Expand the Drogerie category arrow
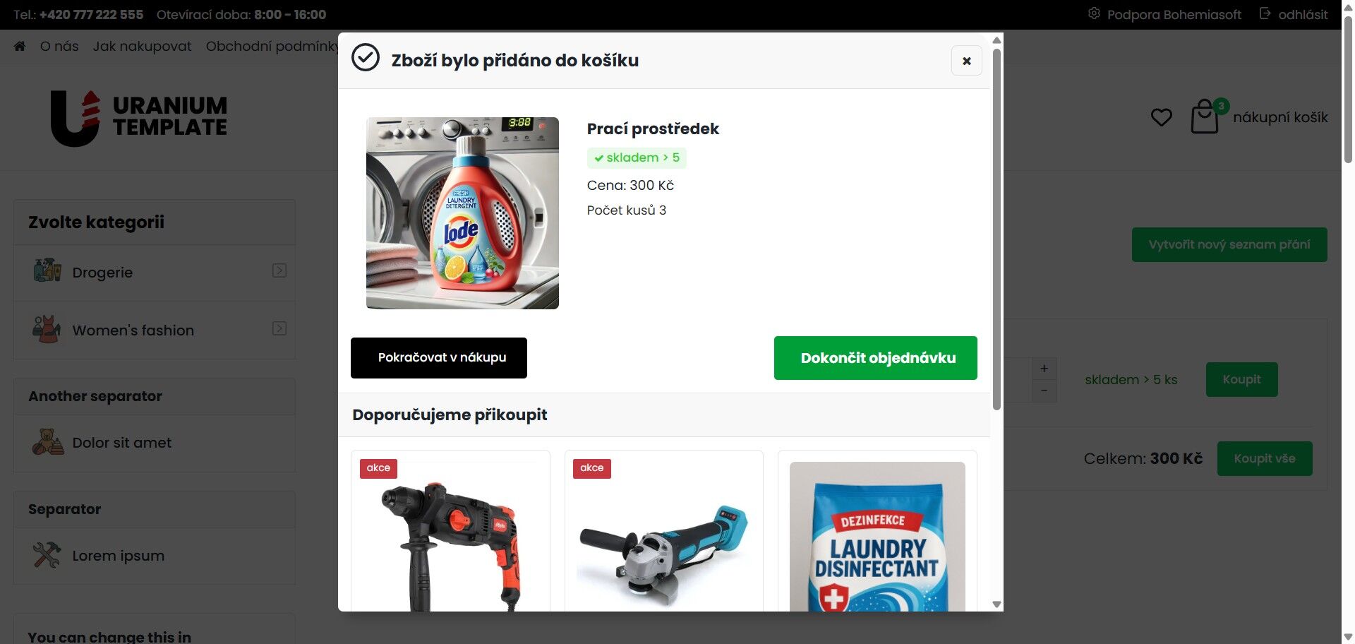 pos(279,270)
